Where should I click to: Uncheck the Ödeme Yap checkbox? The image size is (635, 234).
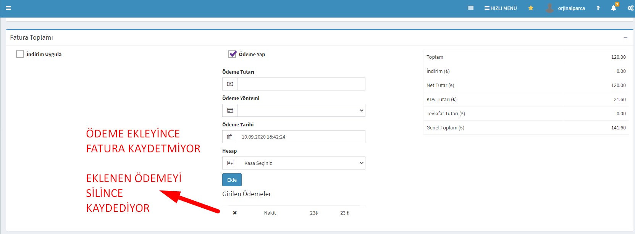(x=232, y=54)
